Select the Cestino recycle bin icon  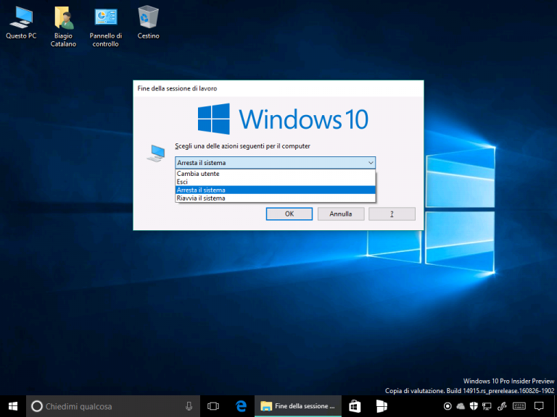click(148, 22)
